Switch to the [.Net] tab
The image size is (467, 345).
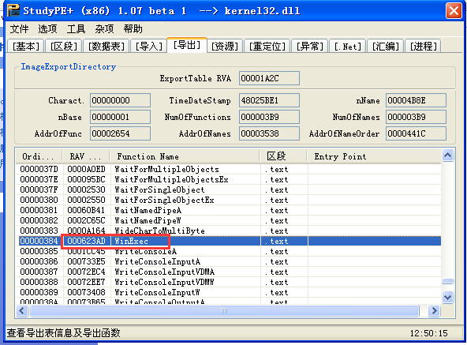[x=348, y=47]
